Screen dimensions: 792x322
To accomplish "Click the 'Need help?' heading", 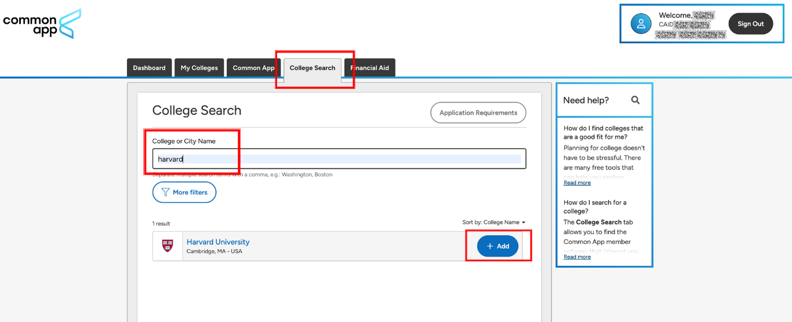I will coord(586,100).
